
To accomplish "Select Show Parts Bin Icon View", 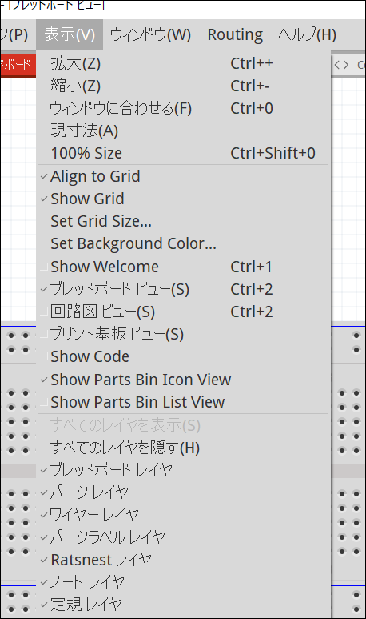I will (183, 380).
